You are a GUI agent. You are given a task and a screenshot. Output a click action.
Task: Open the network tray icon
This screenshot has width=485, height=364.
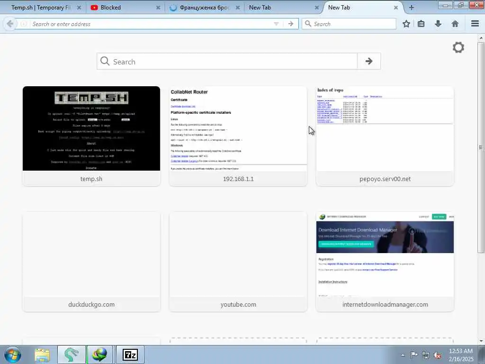click(x=426, y=355)
